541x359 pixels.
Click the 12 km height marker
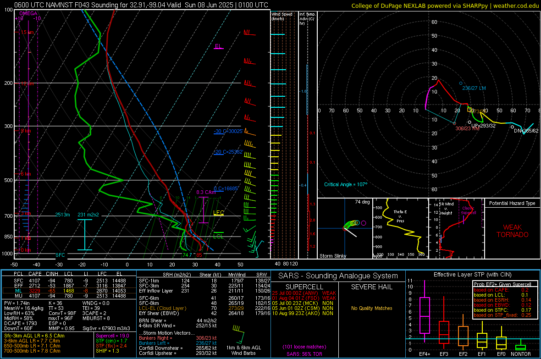click(27, 84)
